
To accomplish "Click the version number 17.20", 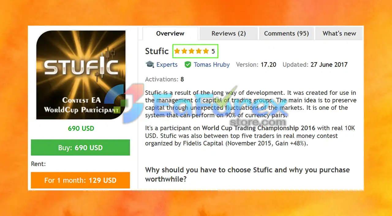I will tap(269, 65).
